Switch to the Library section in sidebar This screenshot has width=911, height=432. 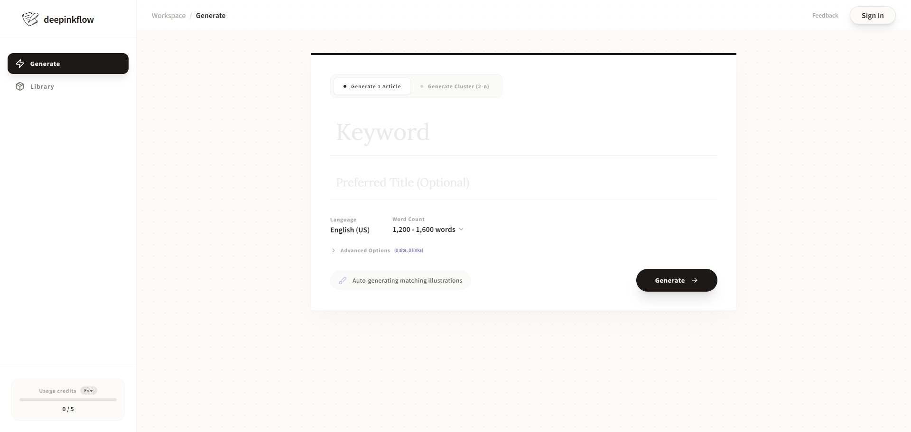tap(43, 86)
